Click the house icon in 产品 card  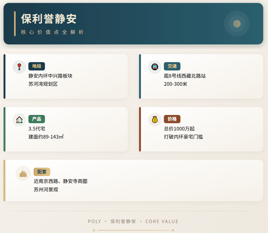click(19, 120)
